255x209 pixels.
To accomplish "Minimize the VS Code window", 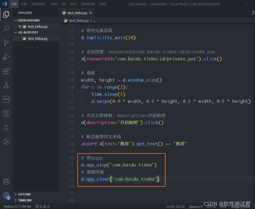I will tap(247, 4).
